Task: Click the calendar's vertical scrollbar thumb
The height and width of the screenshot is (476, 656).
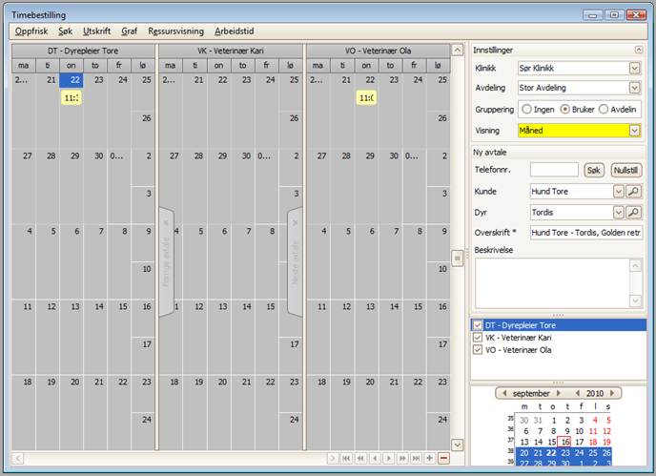Action: point(458,257)
